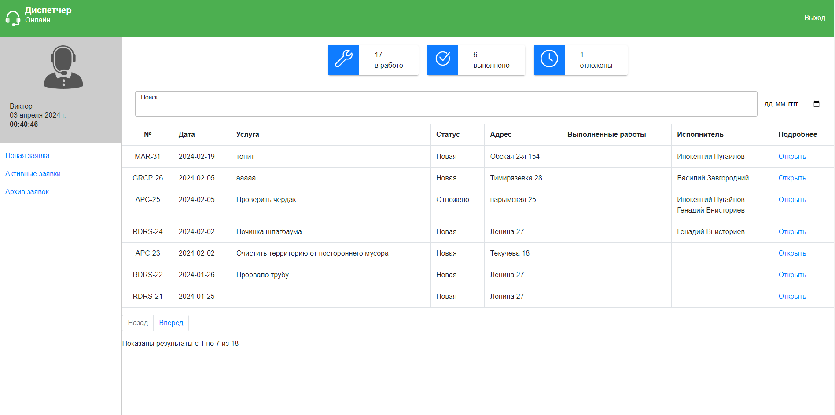Go to Активные заявки in sidebar
The width and height of the screenshot is (835, 415).
click(x=33, y=173)
